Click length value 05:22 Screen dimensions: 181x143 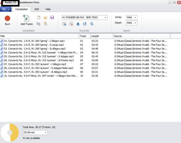pyautogui.click(x=95, y=64)
